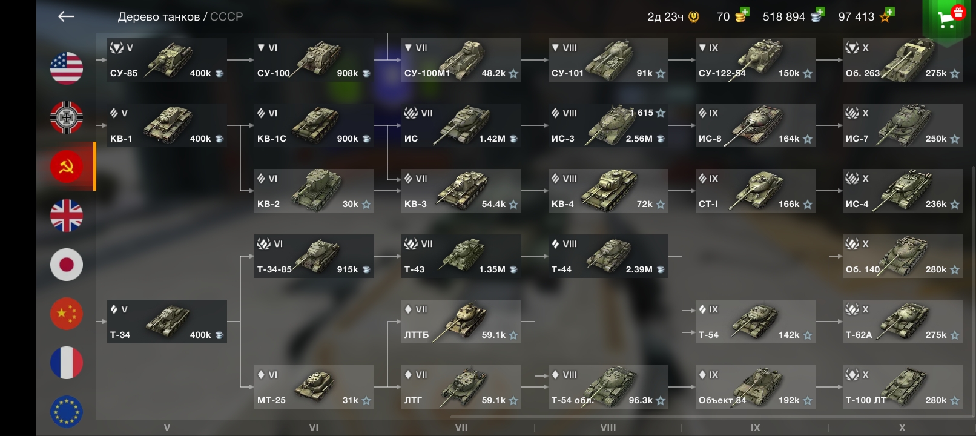Select the Germany flag nation icon
The height and width of the screenshot is (436, 976).
[x=67, y=117]
